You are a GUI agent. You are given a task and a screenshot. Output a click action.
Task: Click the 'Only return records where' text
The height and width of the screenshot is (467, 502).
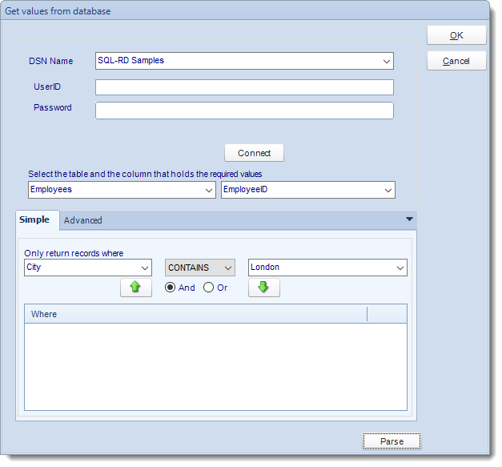pyautogui.click(x=74, y=253)
